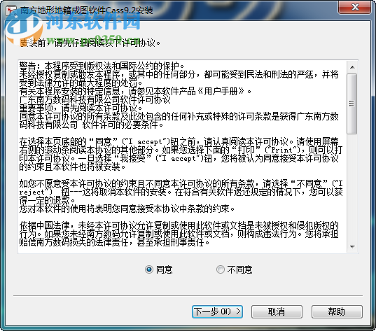
Task: Click the license scrollbar up arrow
Action: 352,67
